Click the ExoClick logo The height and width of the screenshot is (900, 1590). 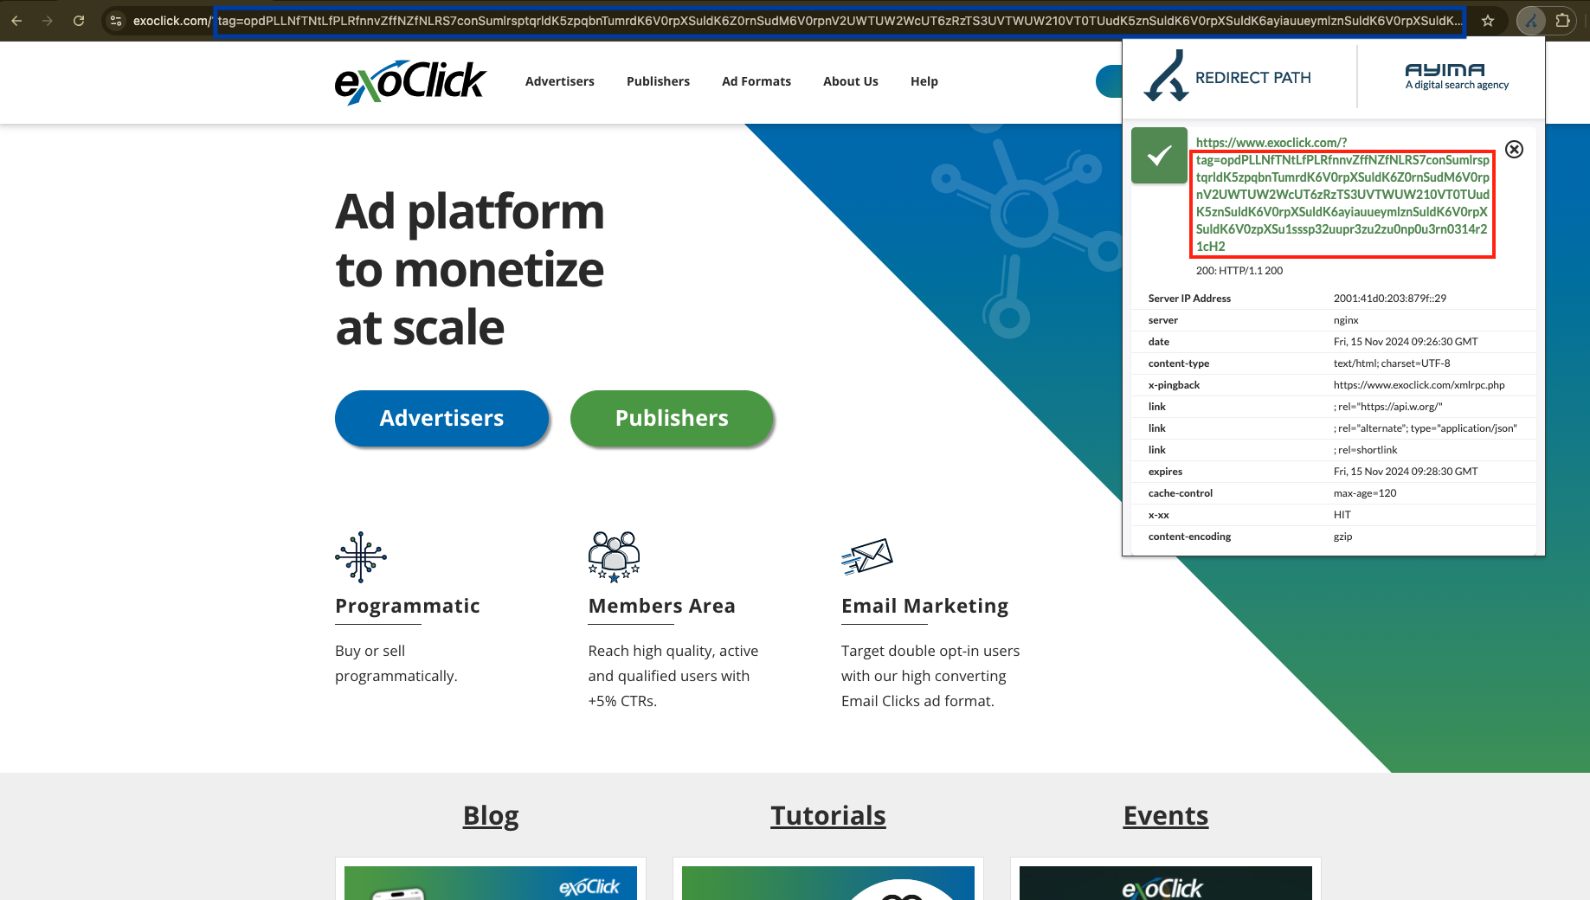coord(410,81)
